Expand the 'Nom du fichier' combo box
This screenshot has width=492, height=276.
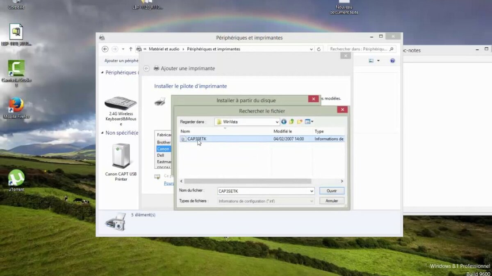point(312,191)
